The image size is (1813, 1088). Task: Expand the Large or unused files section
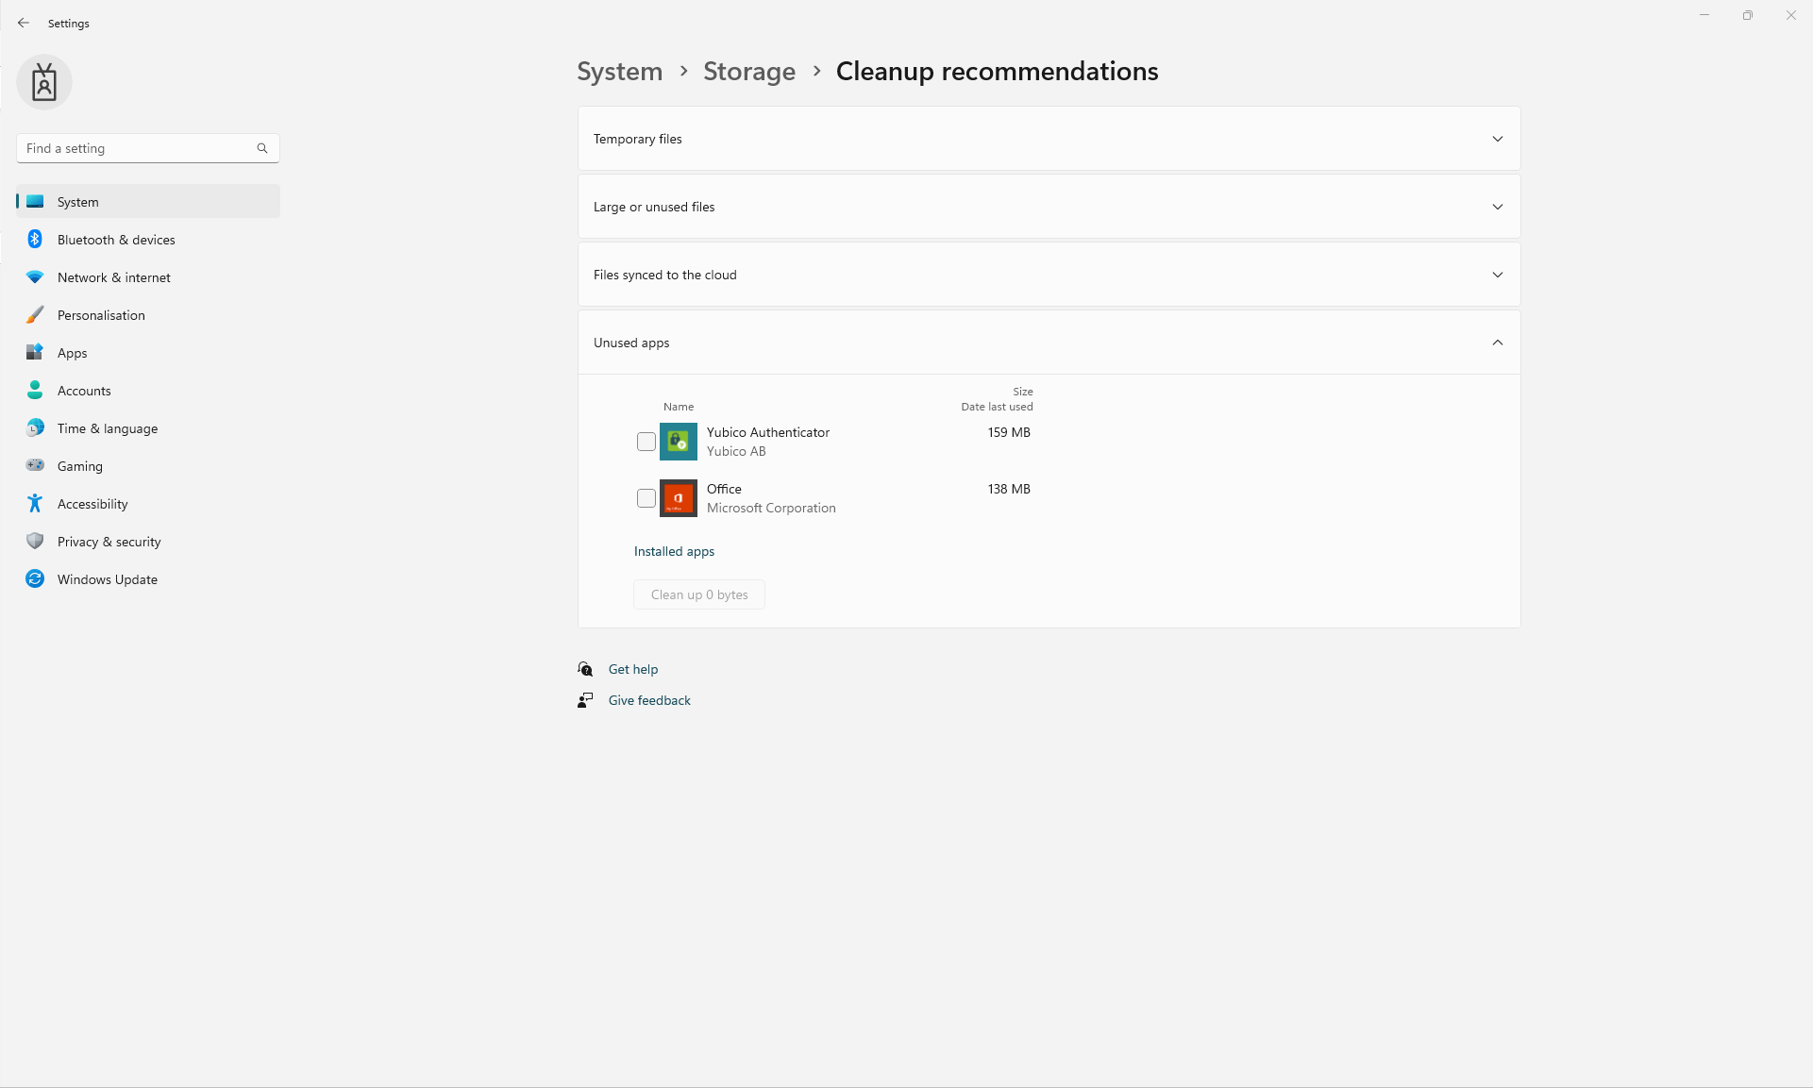[1048, 207]
